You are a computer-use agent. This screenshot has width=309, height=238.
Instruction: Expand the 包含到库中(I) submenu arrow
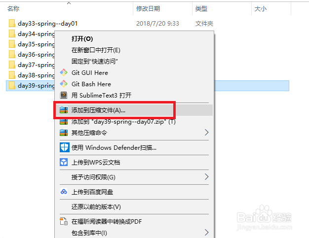[x=206, y=232]
